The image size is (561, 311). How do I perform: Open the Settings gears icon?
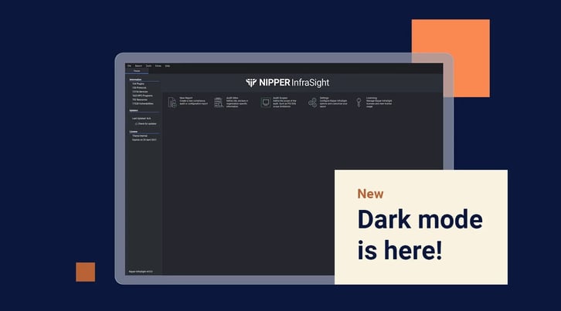coord(312,103)
